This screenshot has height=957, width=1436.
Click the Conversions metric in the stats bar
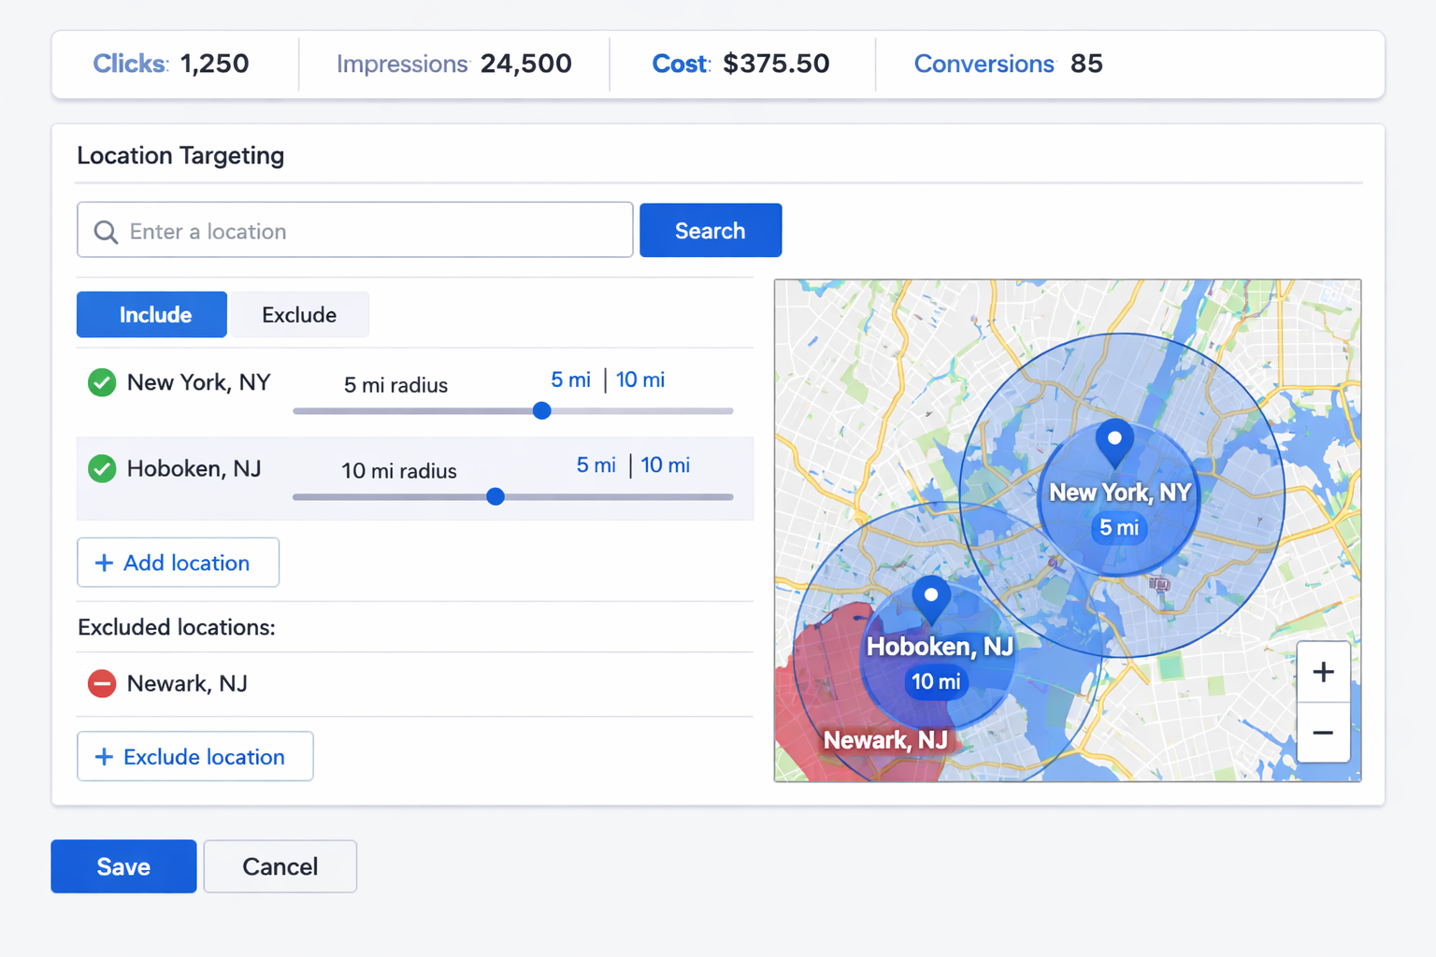[1008, 64]
